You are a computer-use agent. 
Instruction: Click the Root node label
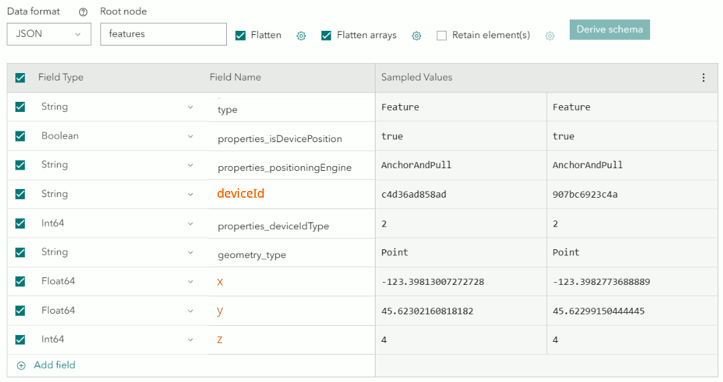[x=124, y=11]
